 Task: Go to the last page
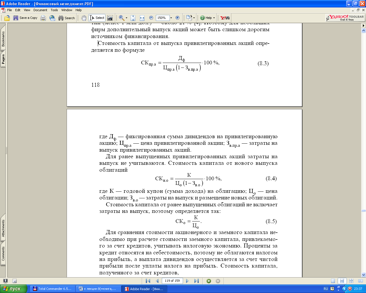196,281
